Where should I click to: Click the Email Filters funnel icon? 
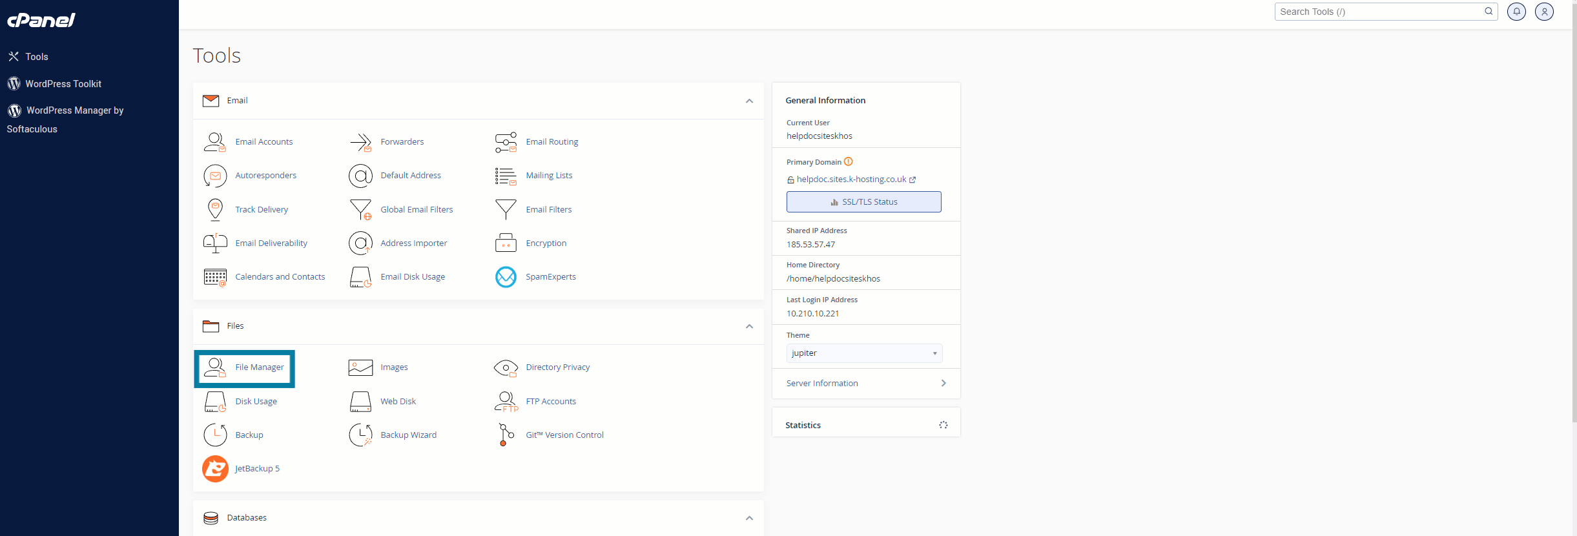[506, 209]
